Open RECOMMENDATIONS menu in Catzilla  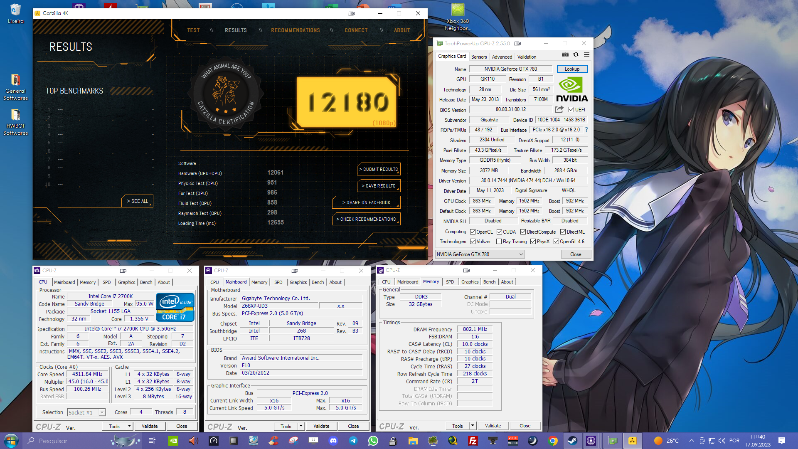(x=296, y=30)
